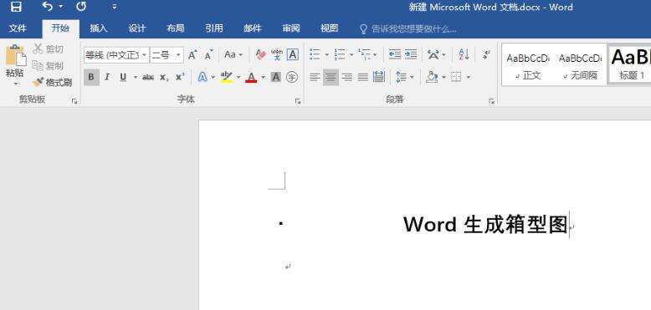Increase paragraph indent icon
651x310 pixels.
[x=411, y=54]
